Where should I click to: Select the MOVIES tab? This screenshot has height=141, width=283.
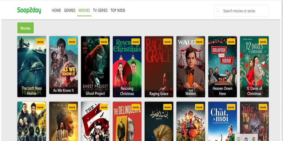pyautogui.click(x=84, y=10)
